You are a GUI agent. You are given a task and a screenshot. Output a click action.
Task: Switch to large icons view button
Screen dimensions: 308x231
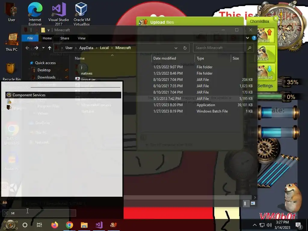tap(253, 203)
